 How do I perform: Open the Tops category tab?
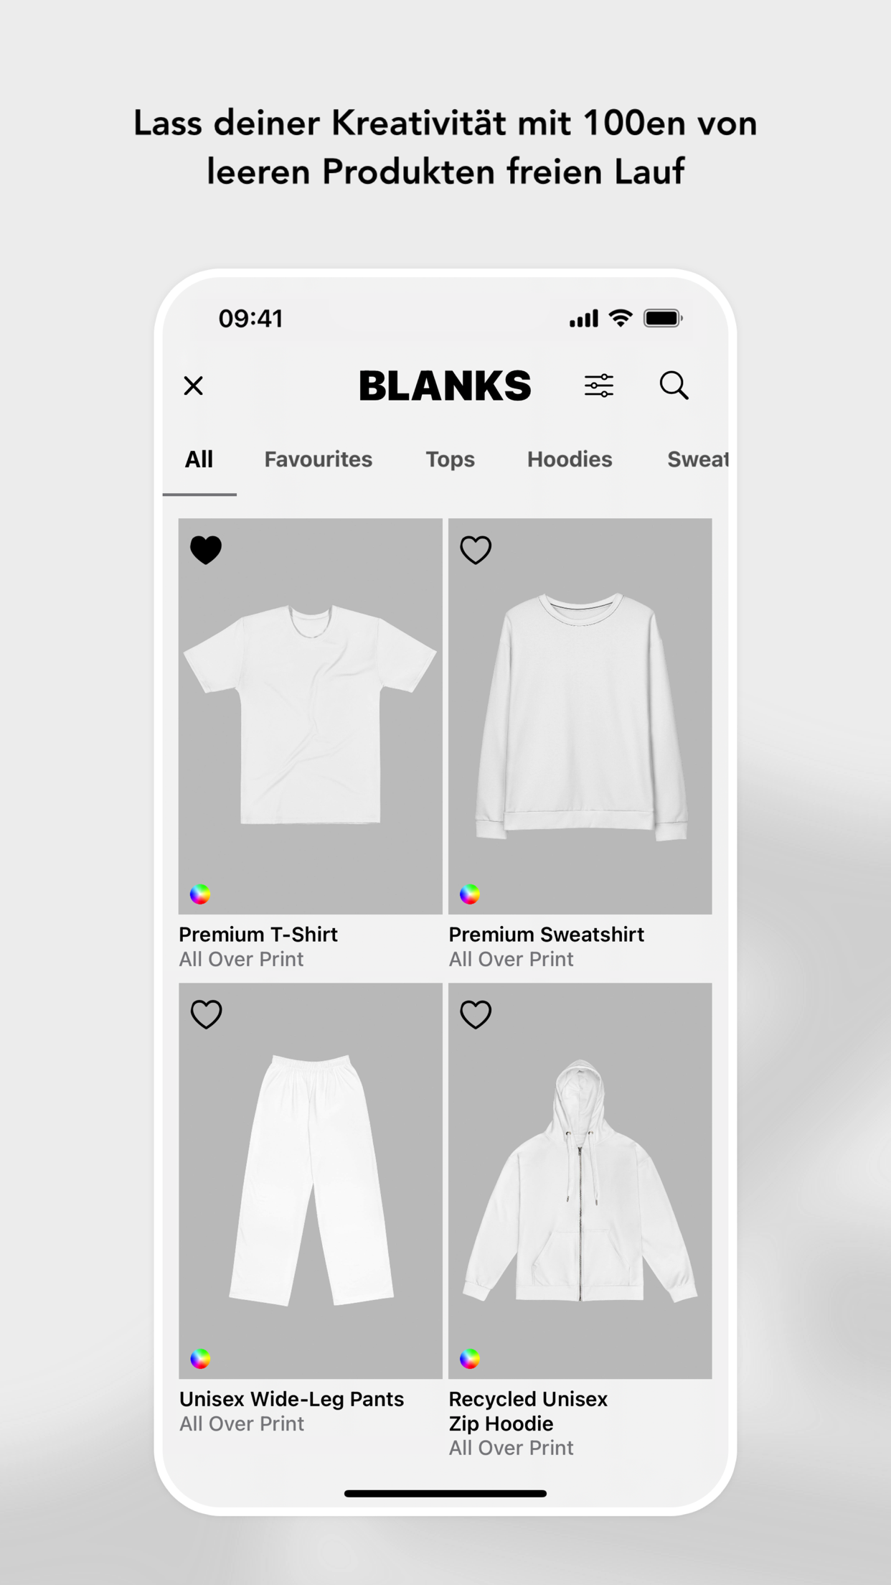pos(450,459)
